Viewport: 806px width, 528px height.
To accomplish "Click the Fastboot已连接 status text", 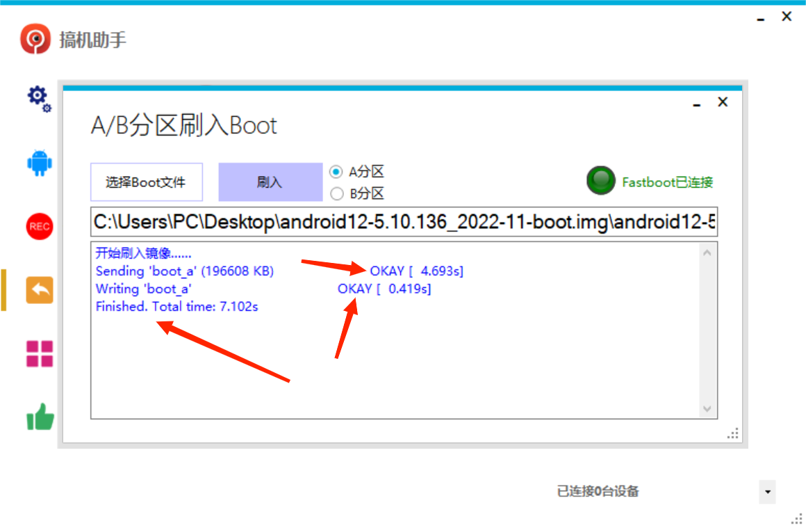I will [x=667, y=182].
